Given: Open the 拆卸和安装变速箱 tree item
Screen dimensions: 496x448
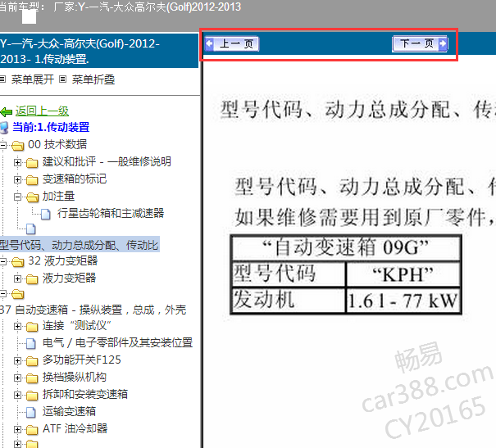Looking at the screenshot, I should click(85, 394).
